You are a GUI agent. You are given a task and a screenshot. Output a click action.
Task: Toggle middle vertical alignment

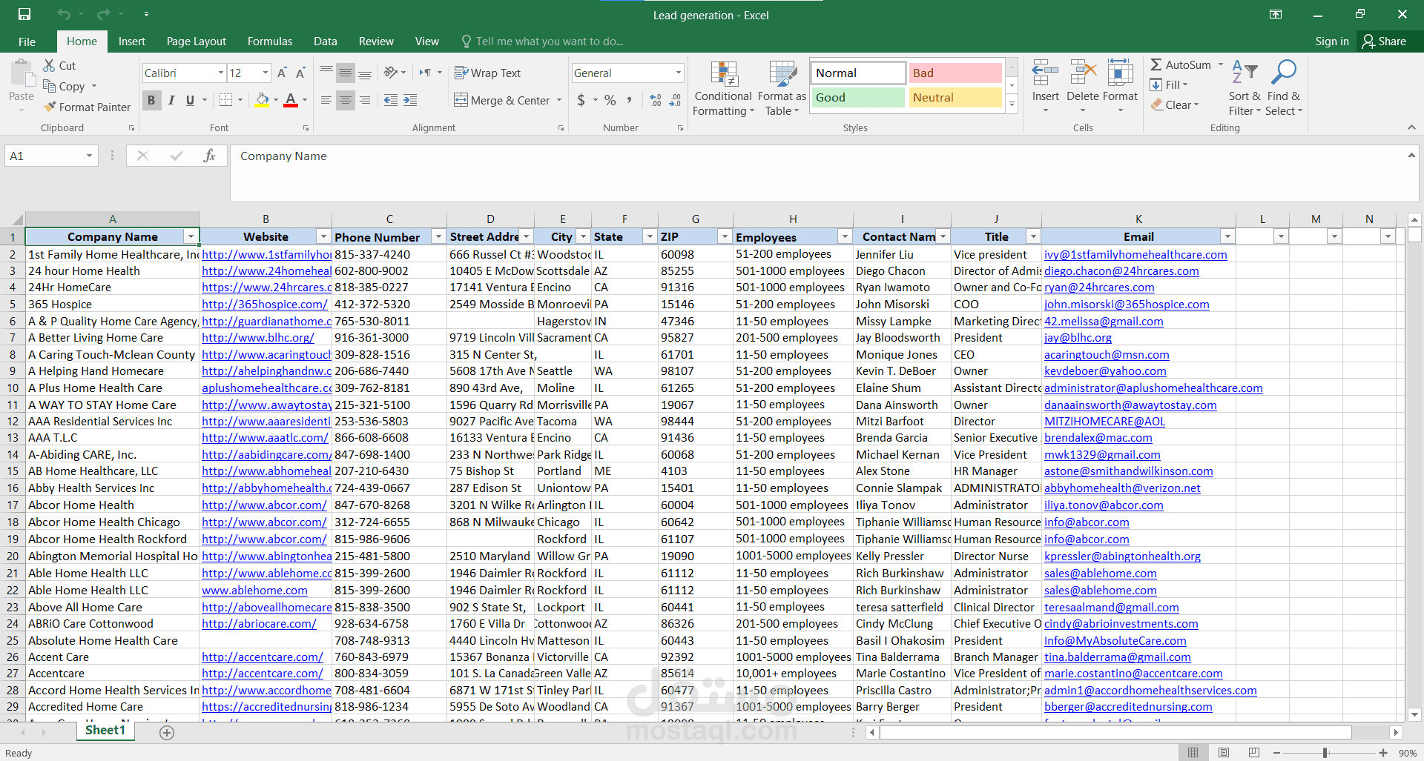point(346,73)
